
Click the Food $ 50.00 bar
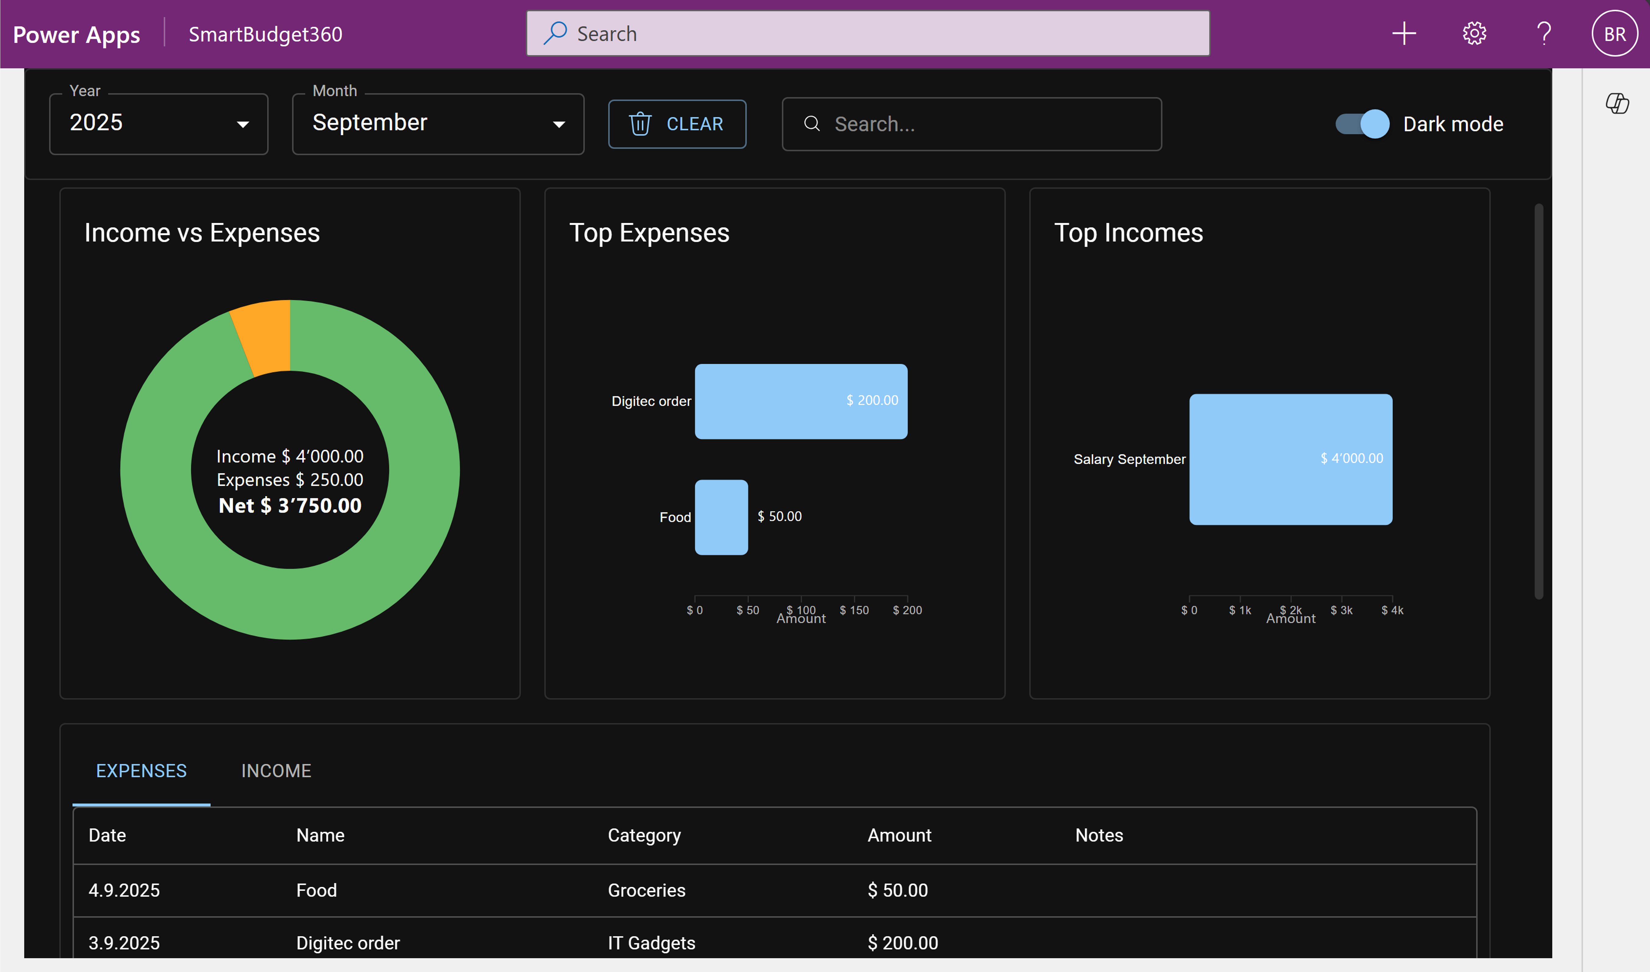[x=721, y=518]
